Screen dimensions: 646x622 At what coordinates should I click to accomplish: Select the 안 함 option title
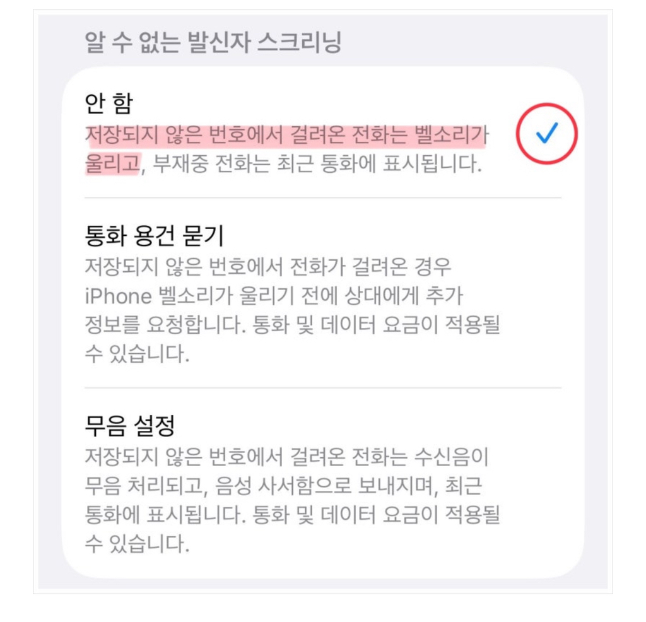[109, 103]
